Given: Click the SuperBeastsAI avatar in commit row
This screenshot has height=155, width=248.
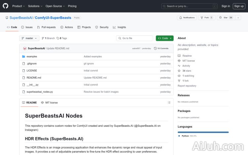Looking at the screenshot, I should [x=24, y=48].
